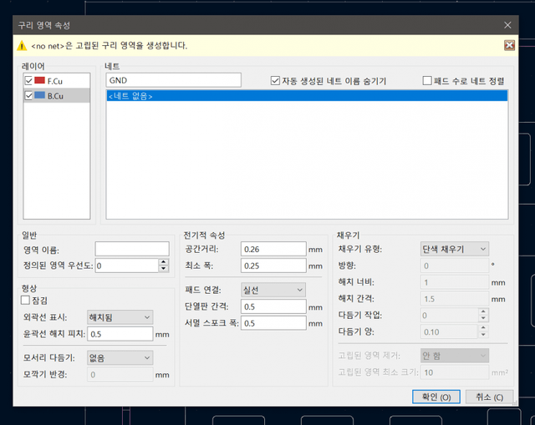The width and height of the screenshot is (535, 425).
Task: Enable 패드 수로 네트 정렬 checkbox
Action: [427, 81]
